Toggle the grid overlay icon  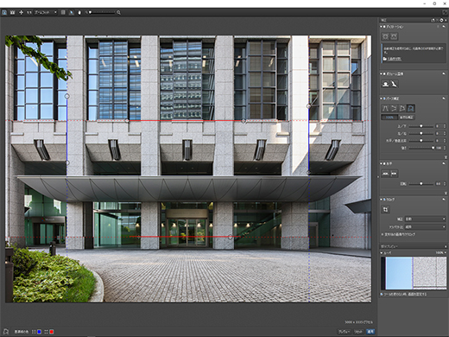pos(63,12)
